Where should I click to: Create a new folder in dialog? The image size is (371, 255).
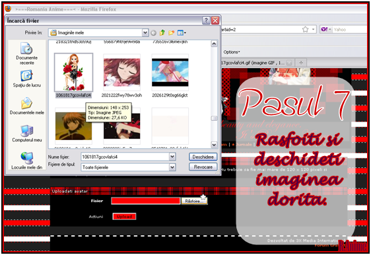coord(171,32)
